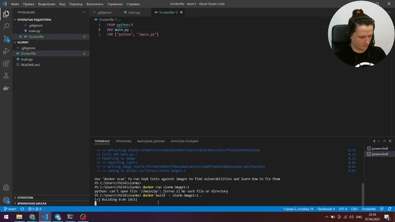This screenshot has height=222, width=395.
Task: Select Dockerfile language mode
Action: [x=369, y=209]
